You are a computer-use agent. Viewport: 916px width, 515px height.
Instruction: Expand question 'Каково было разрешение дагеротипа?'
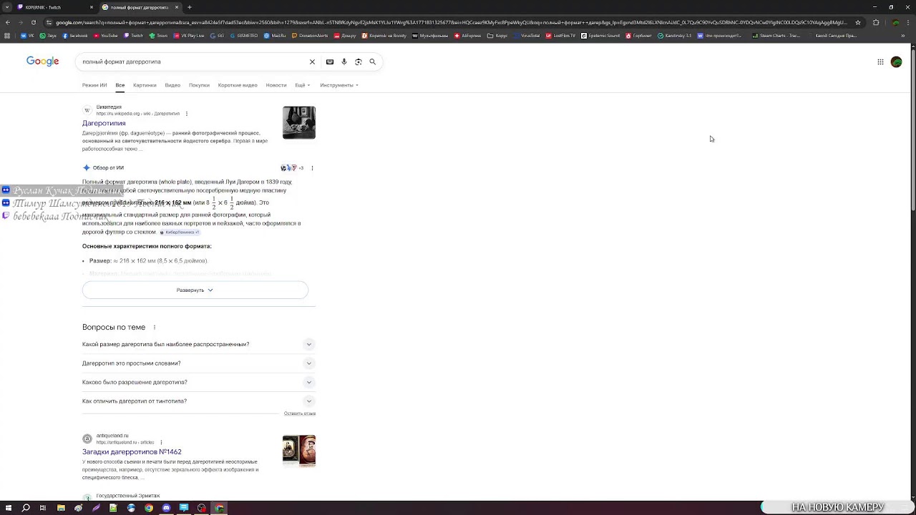pos(198,382)
